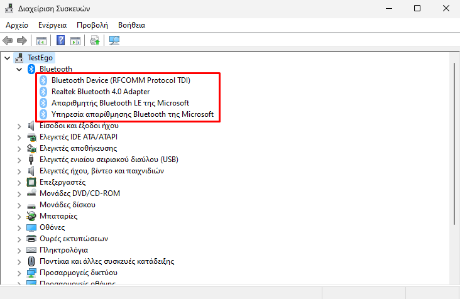This screenshot has height=299, width=460.
Task: Expand Ουρές εκτυπώσεων category
Action: tap(19, 239)
